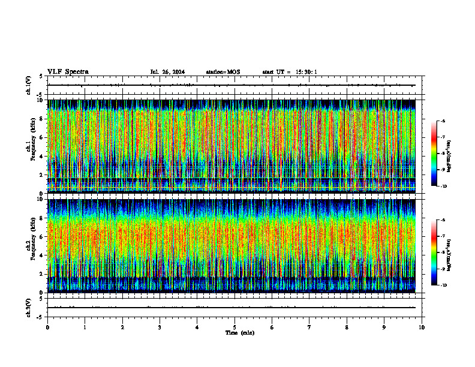Click the ch.1 "Frequency (kHz)" axis label
Image resolution: width=475 pixels, height=367 pixels.
click(33, 139)
